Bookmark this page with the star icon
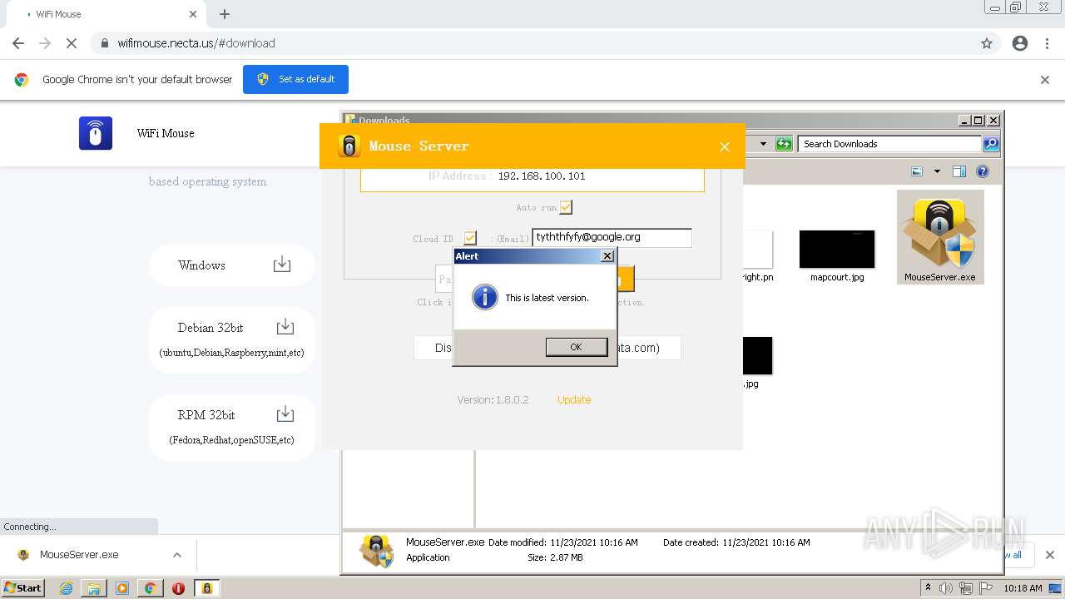The image size is (1065, 599). [987, 43]
